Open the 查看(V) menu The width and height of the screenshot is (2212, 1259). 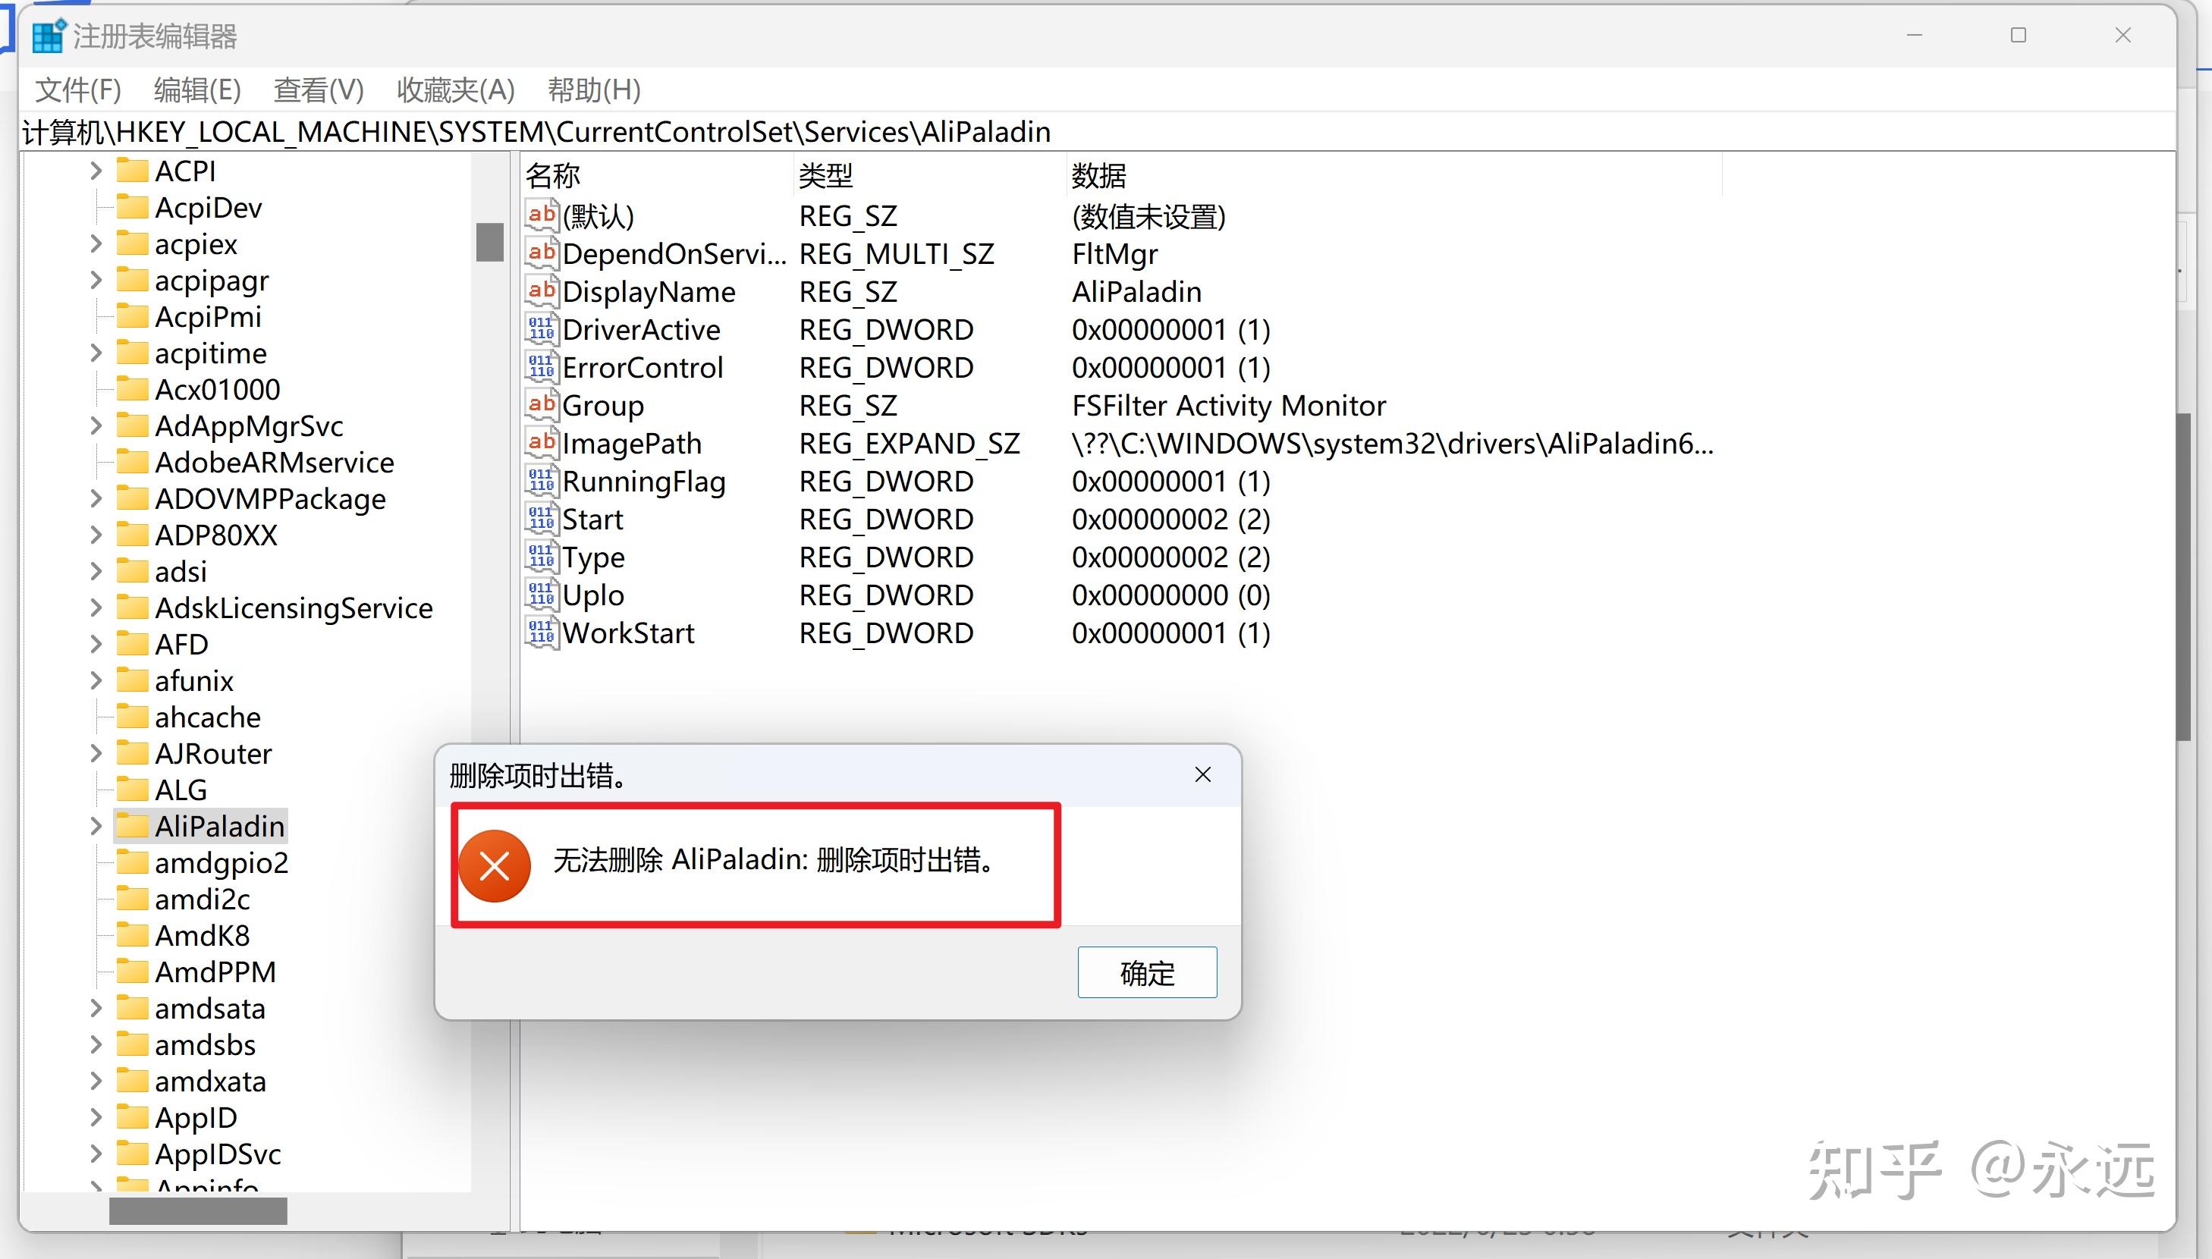pyautogui.click(x=319, y=89)
